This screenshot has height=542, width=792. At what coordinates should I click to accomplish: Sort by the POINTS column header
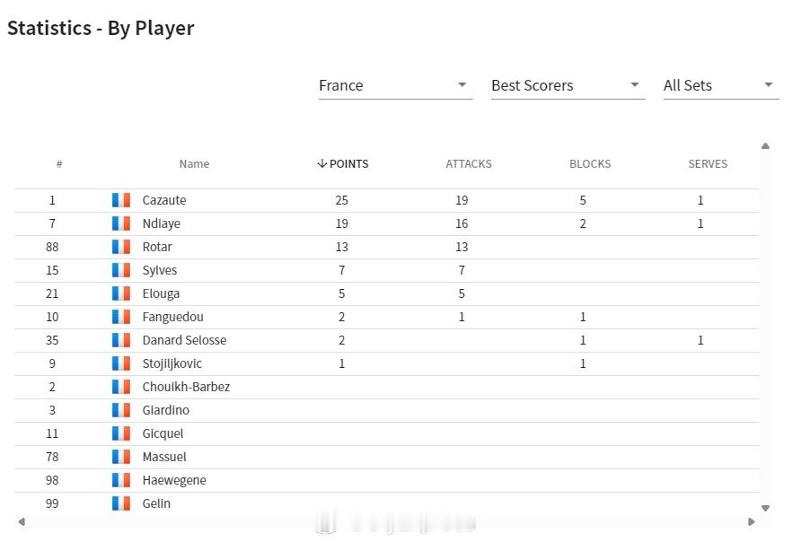coord(343,164)
